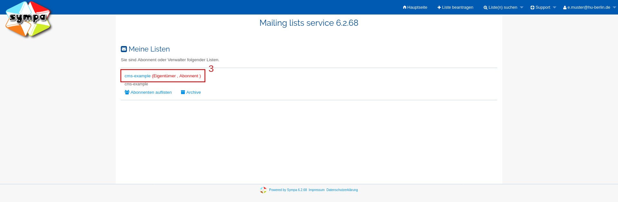Image resolution: width=618 pixels, height=202 pixels.
Task: Open the Datenschutzerklärung footer link
Action: point(342,190)
